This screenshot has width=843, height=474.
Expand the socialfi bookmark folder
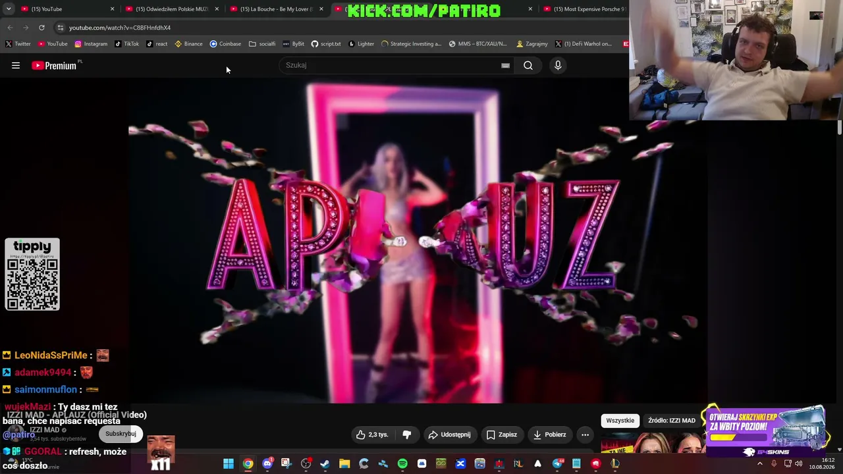(x=262, y=43)
